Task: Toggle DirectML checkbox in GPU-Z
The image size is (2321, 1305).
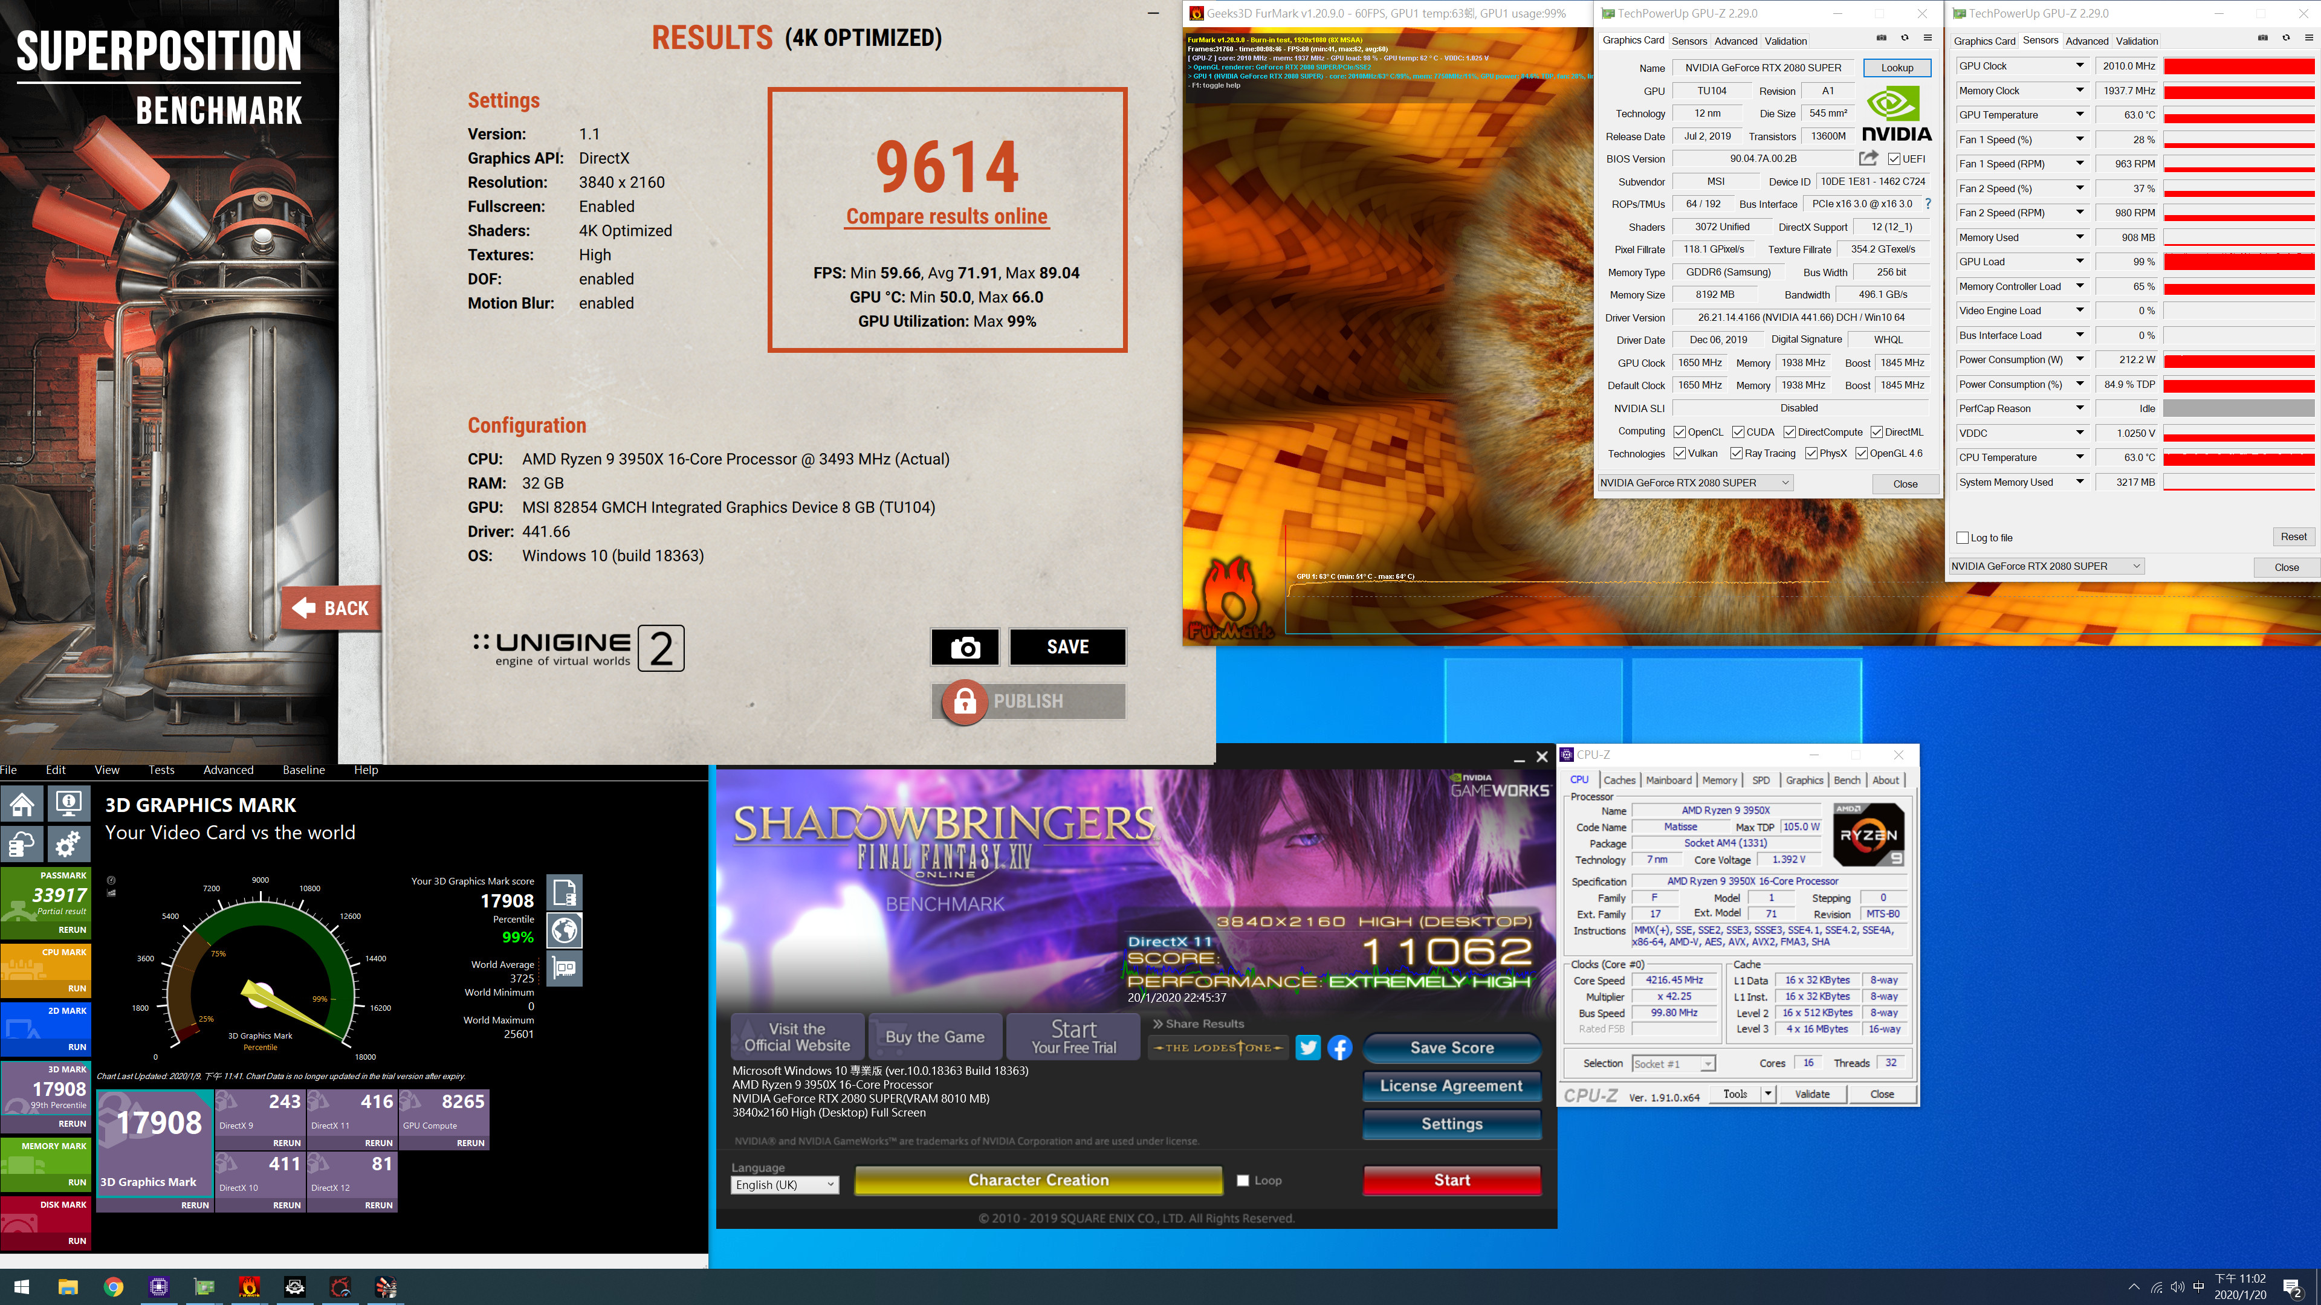Action: [x=1877, y=433]
